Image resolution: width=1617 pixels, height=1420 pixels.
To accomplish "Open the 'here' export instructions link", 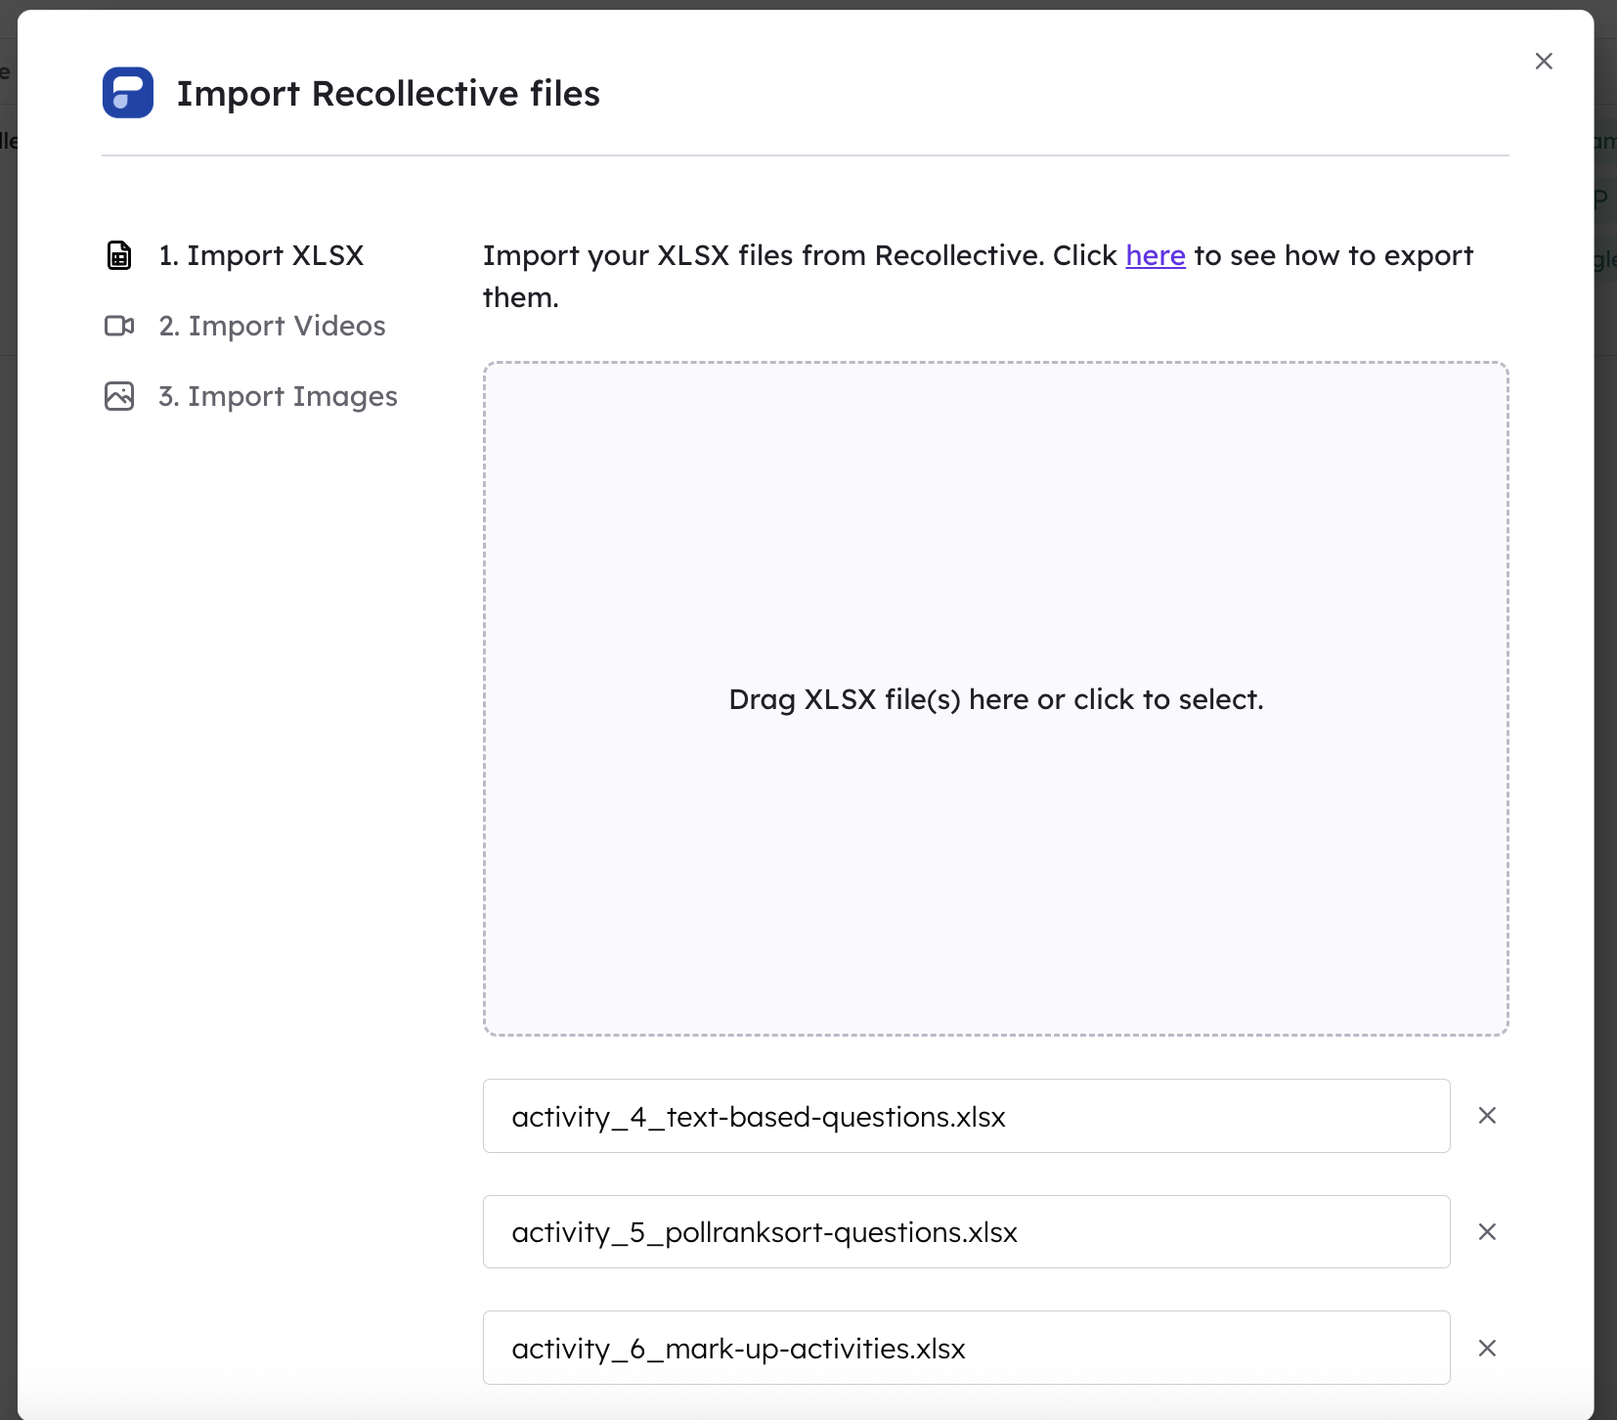I will coord(1156,255).
